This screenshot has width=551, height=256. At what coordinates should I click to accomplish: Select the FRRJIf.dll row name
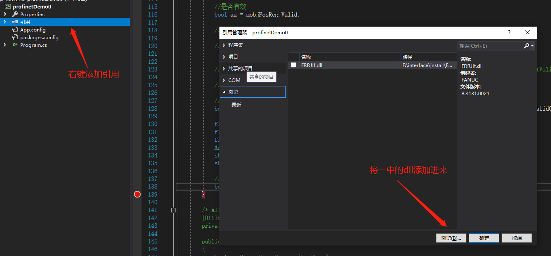pos(312,65)
